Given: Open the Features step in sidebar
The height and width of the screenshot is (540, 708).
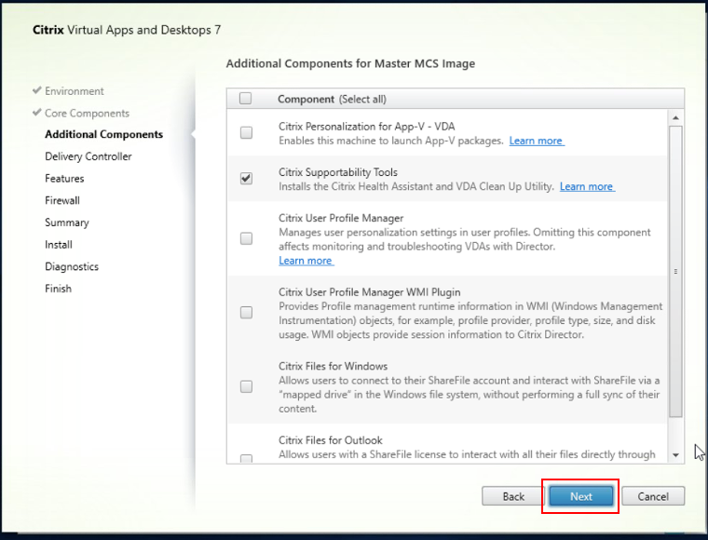Looking at the screenshot, I should click(64, 178).
